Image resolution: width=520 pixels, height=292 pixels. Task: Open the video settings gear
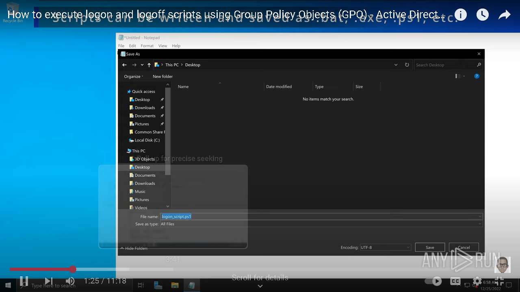tap(477, 281)
